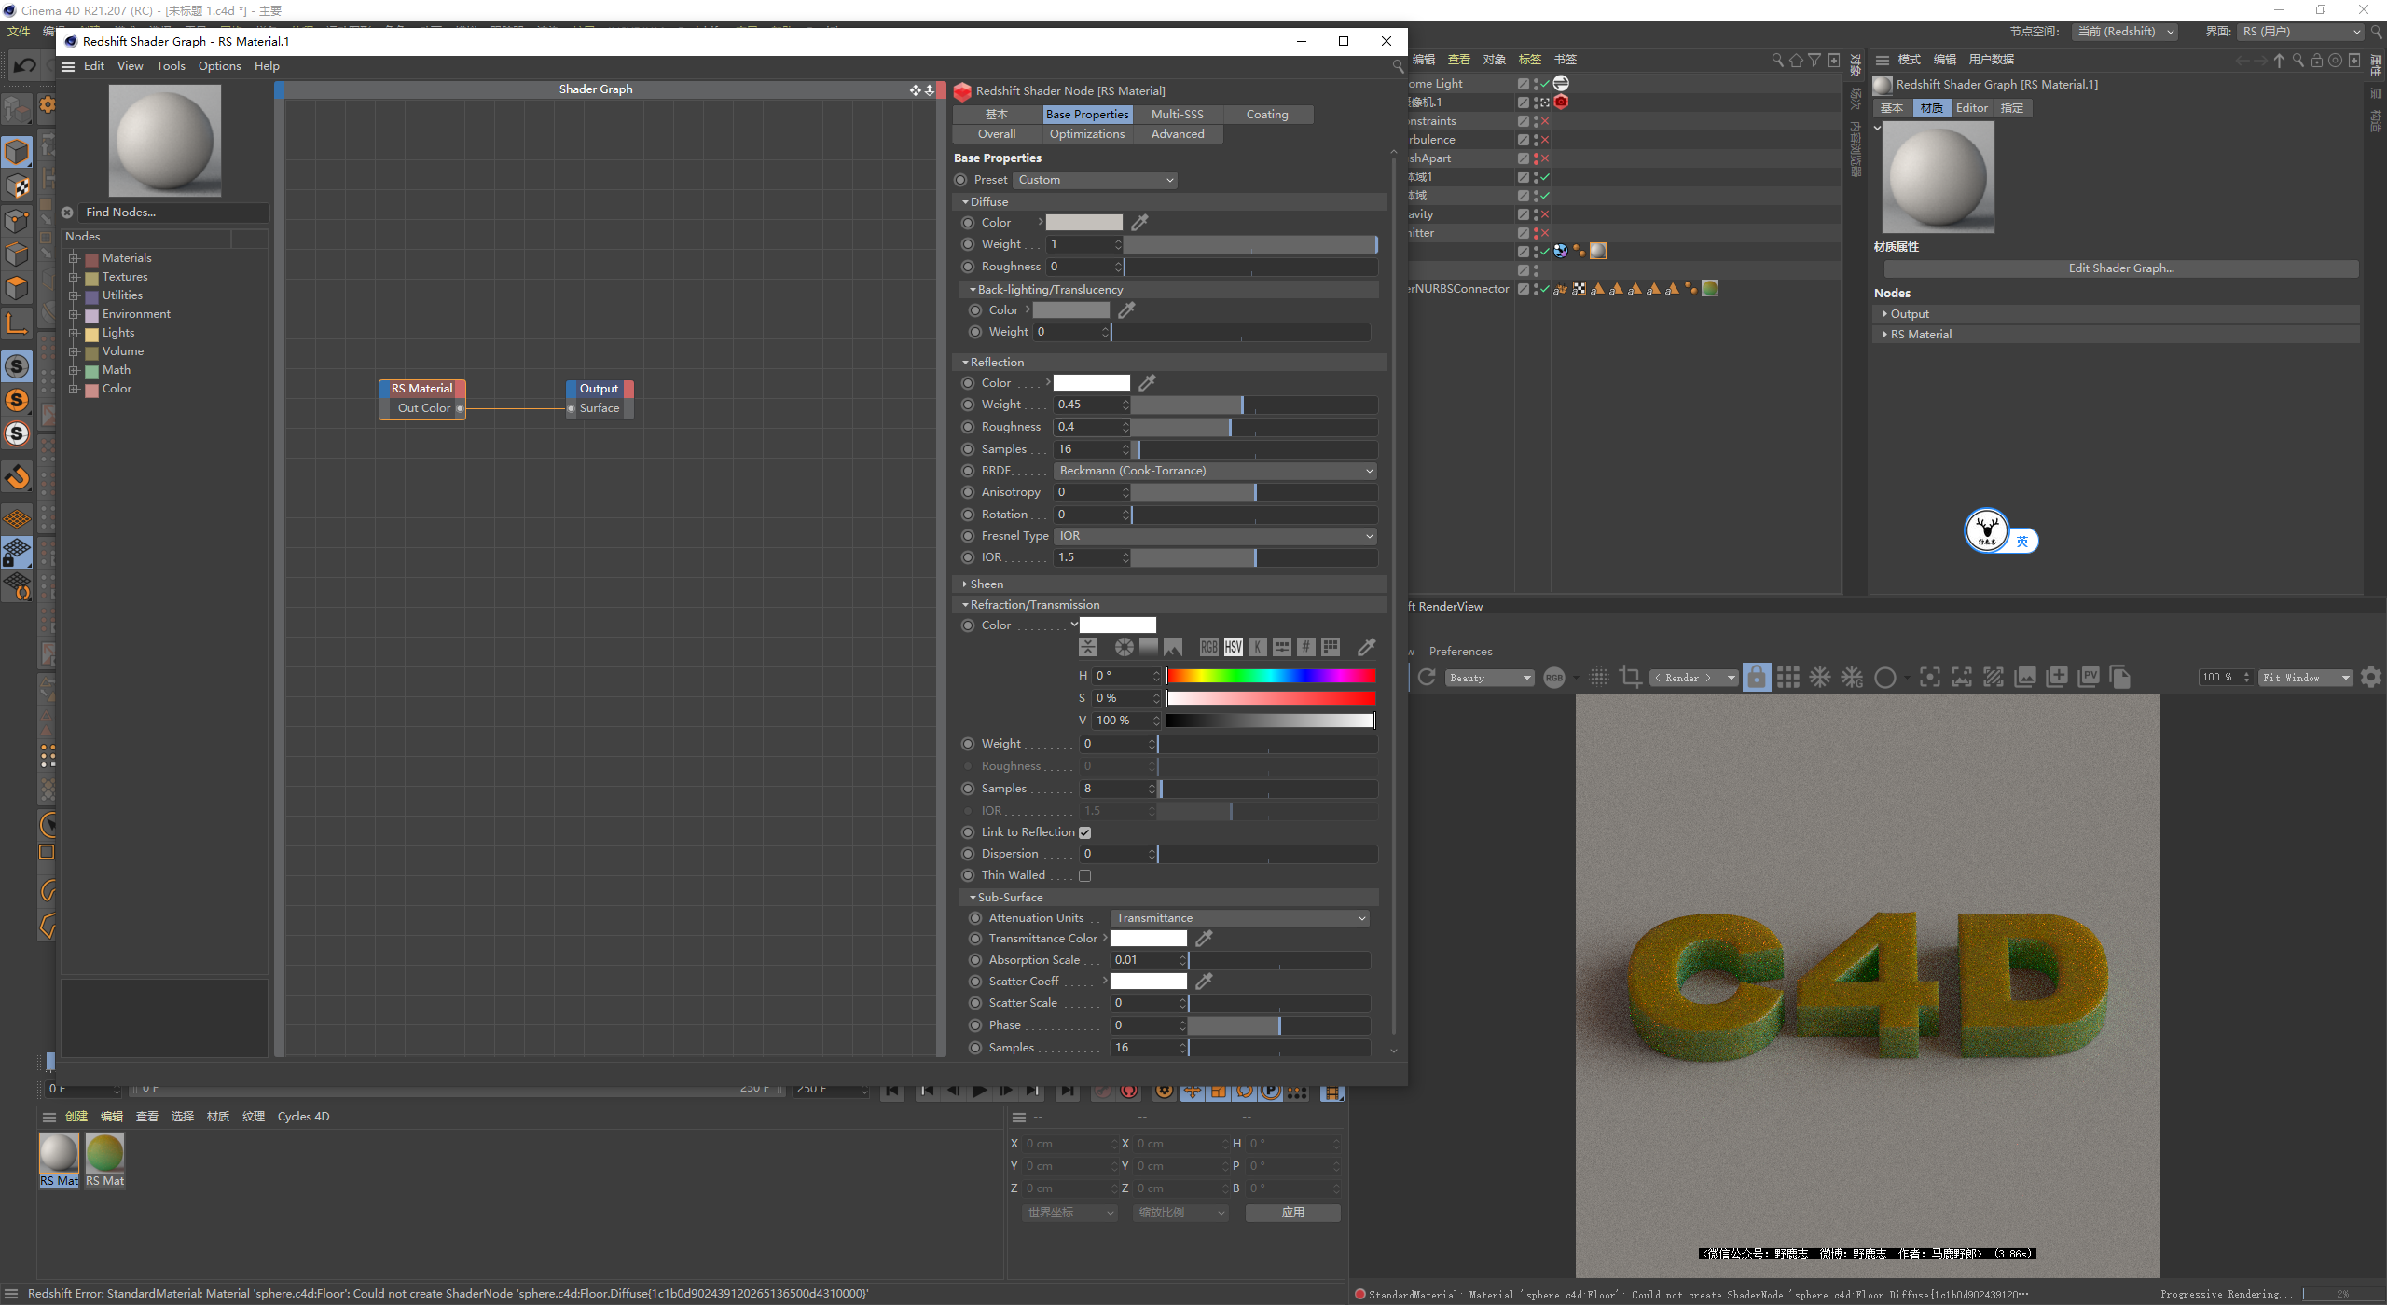Select the RS Material node
The height and width of the screenshot is (1305, 2387).
click(x=421, y=389)
